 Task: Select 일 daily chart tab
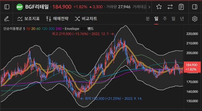point(156,19)
